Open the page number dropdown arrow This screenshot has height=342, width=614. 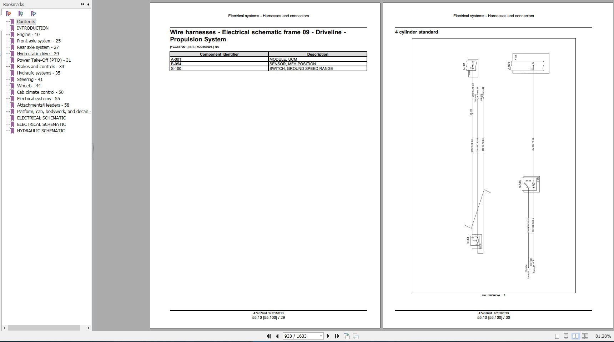[x=321, y=336]
